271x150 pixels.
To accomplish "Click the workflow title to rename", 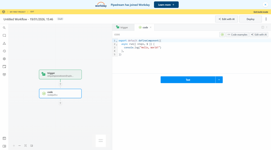I will click(x=28, y=19).
